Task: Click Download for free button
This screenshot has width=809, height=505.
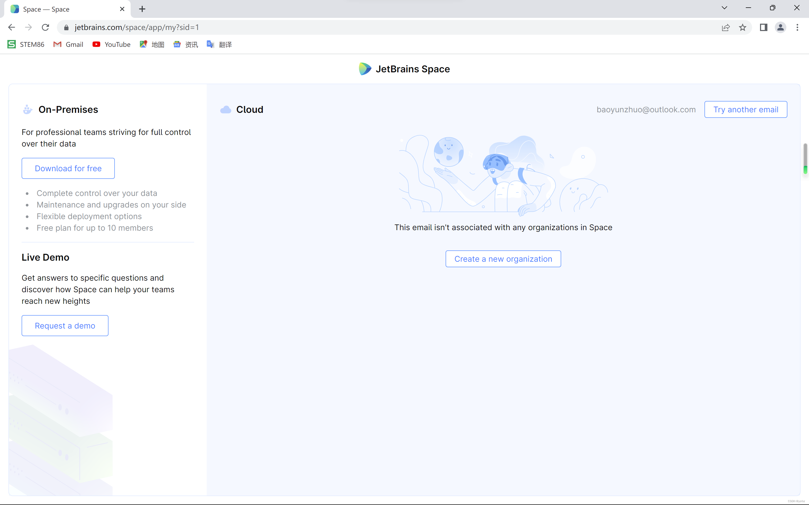Action: pyautogui.click(x=68, y=168)
